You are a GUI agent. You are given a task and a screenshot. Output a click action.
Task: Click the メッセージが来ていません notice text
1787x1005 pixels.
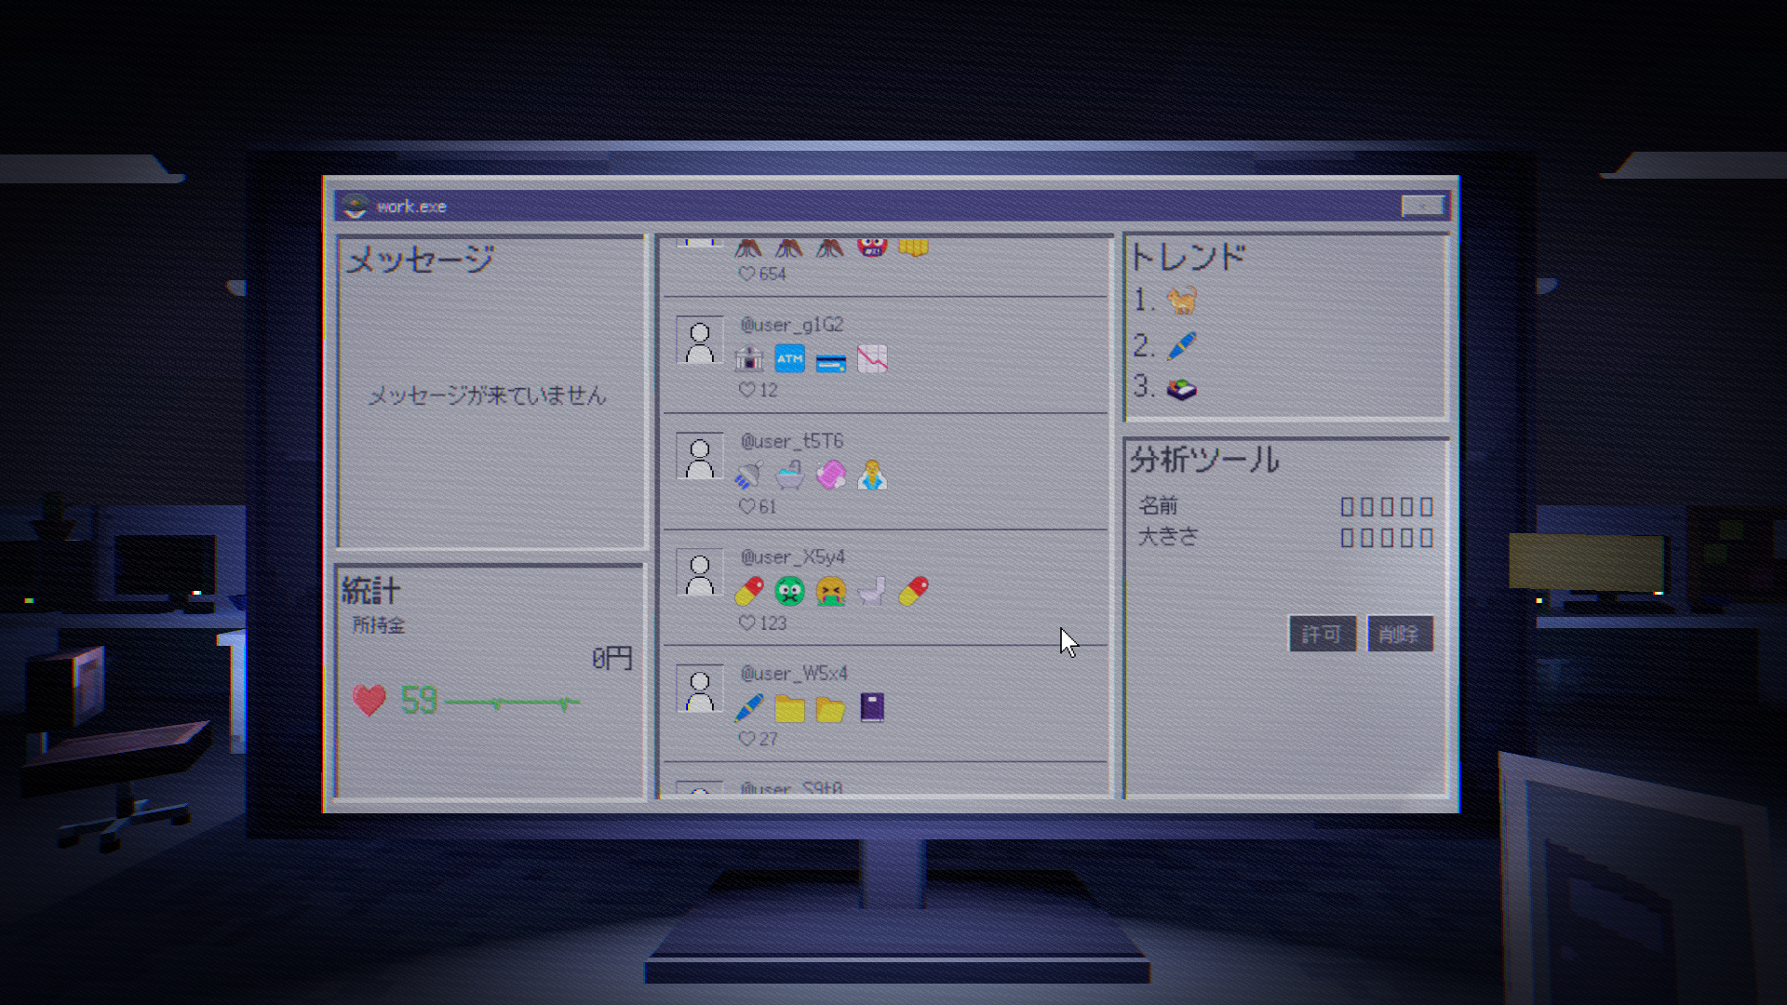click(x=488, y=395)
